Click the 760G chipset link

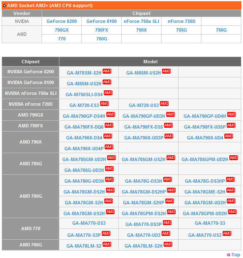tap(102, 39)
